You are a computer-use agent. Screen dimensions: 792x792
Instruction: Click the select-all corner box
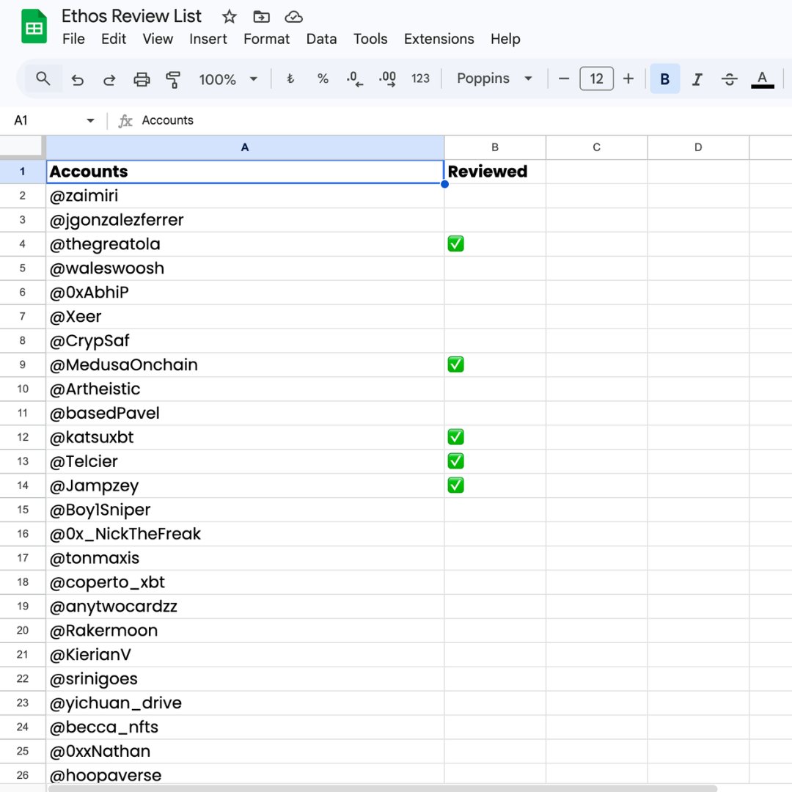click(22, 147)
